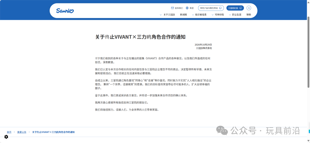Screen dimensions: 310x143
Task: Click 三丽鸥株式会社 under the date
Action: pos(204,48)
